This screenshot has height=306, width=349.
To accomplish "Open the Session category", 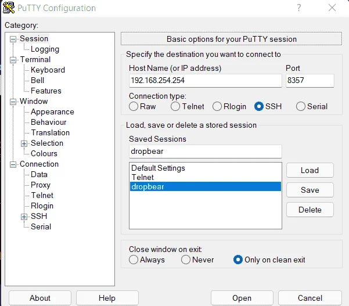I will (x=34, y=38).
